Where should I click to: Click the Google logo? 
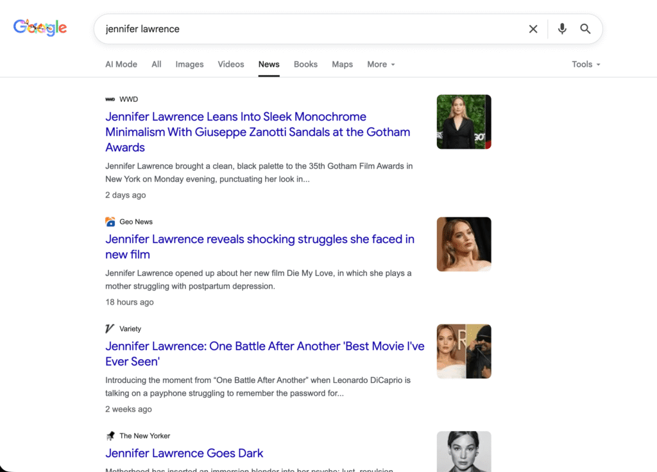pos(40,28)
